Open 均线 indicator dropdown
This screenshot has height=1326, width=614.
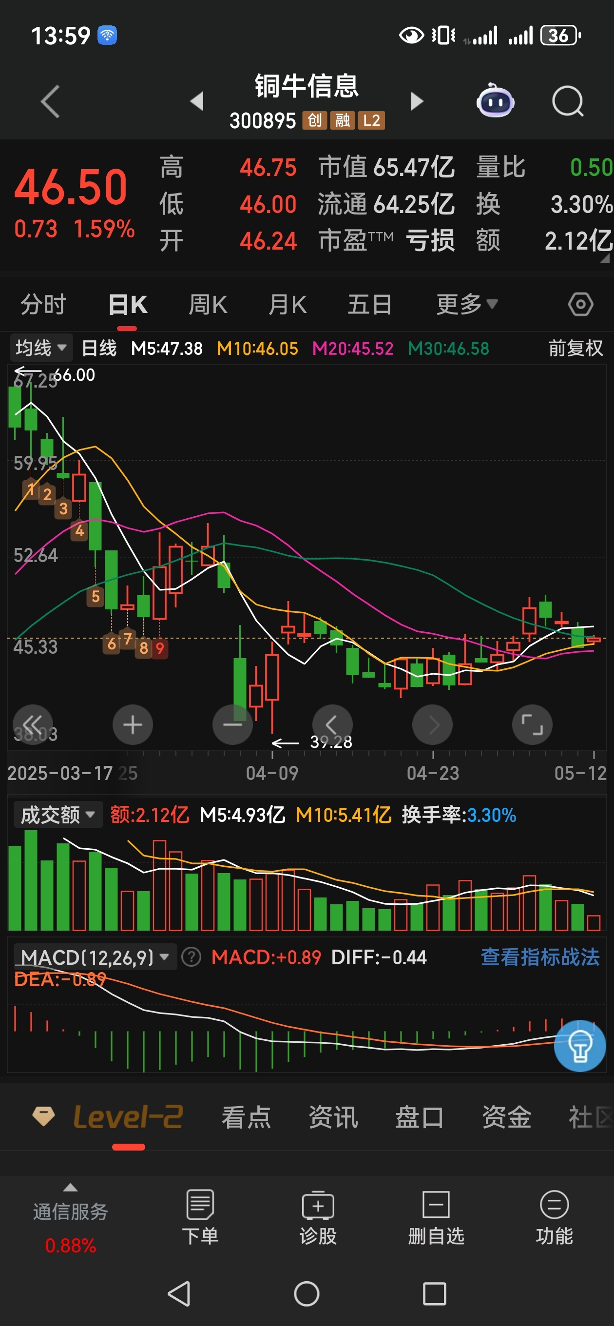click(41, 348)
